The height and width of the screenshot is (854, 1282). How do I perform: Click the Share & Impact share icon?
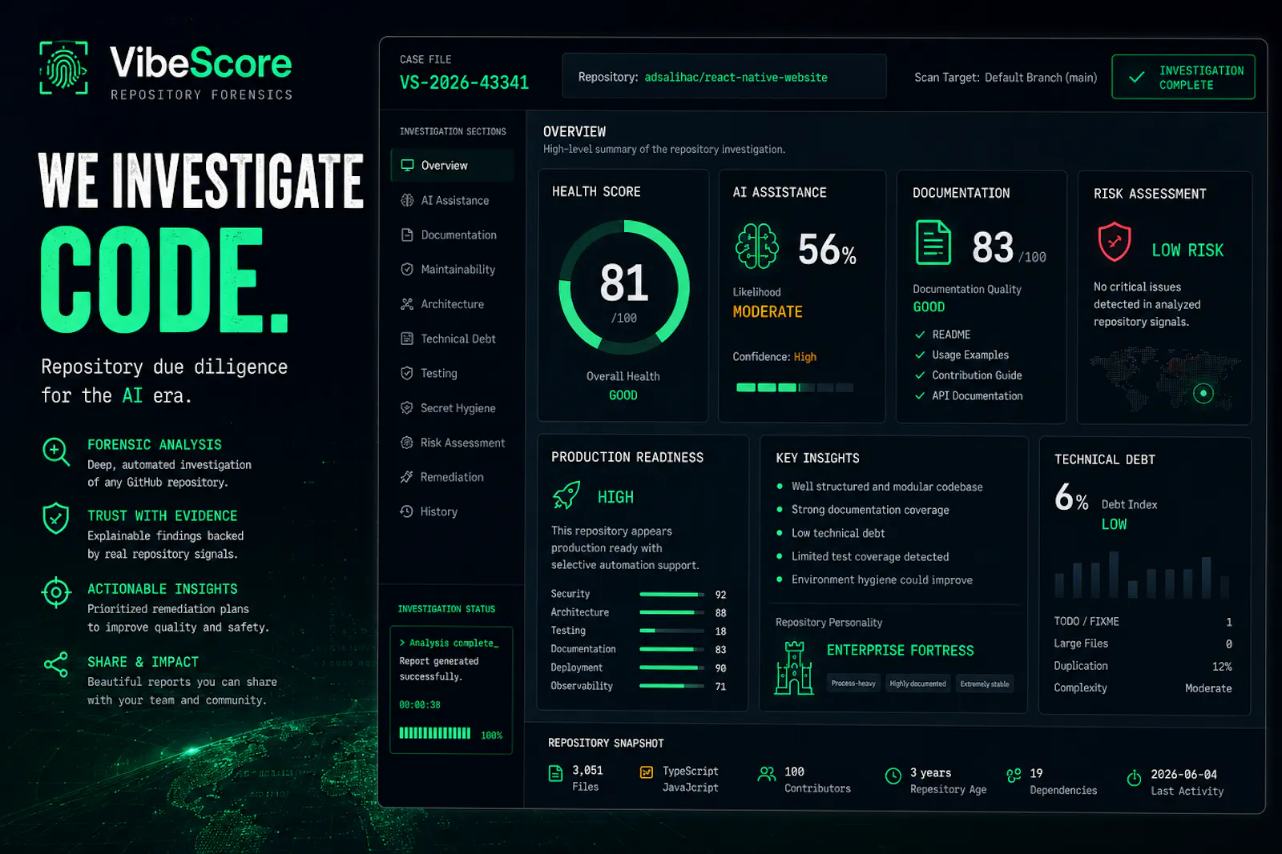point(56,664)
